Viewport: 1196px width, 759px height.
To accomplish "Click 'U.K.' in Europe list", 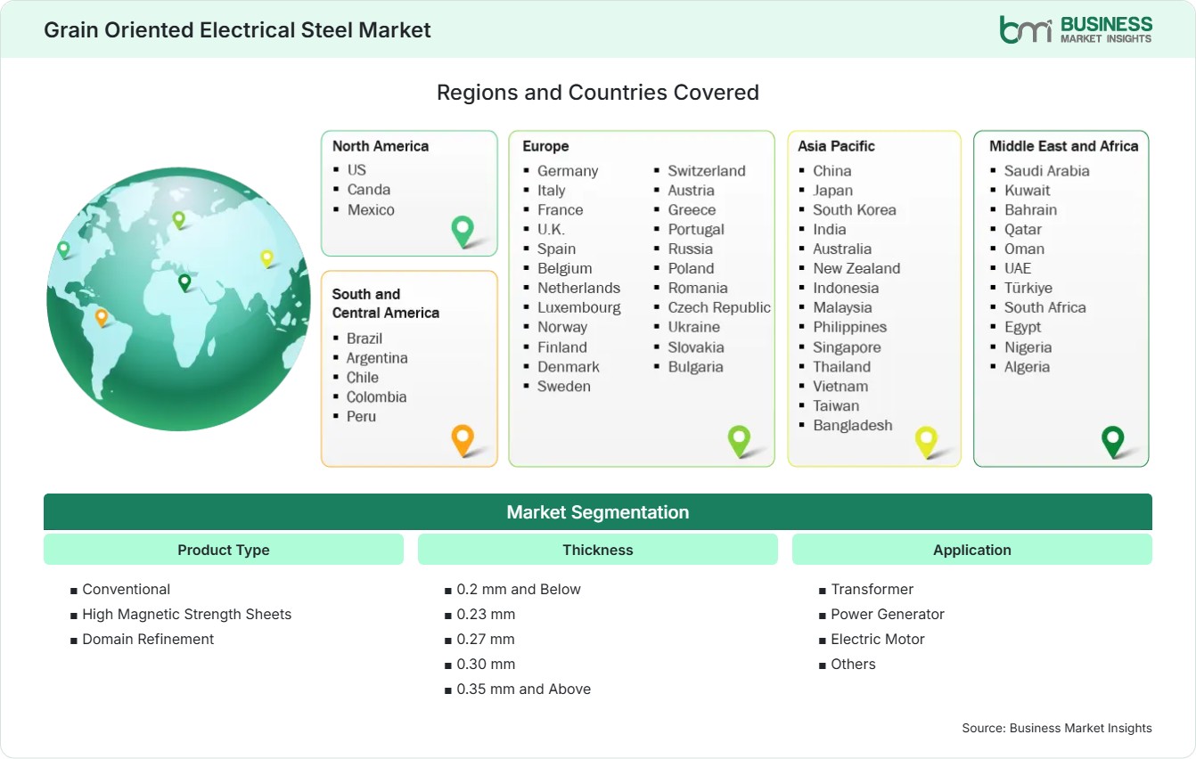I will click(552, 229).
